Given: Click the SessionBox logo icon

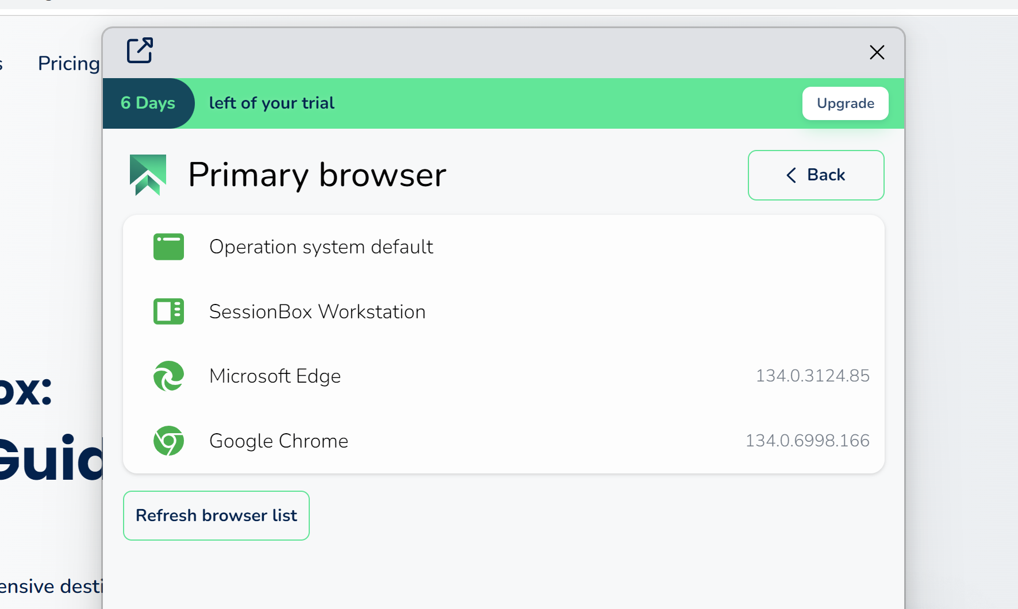Looking at the screenshot, I should click(x=148, y=175).
